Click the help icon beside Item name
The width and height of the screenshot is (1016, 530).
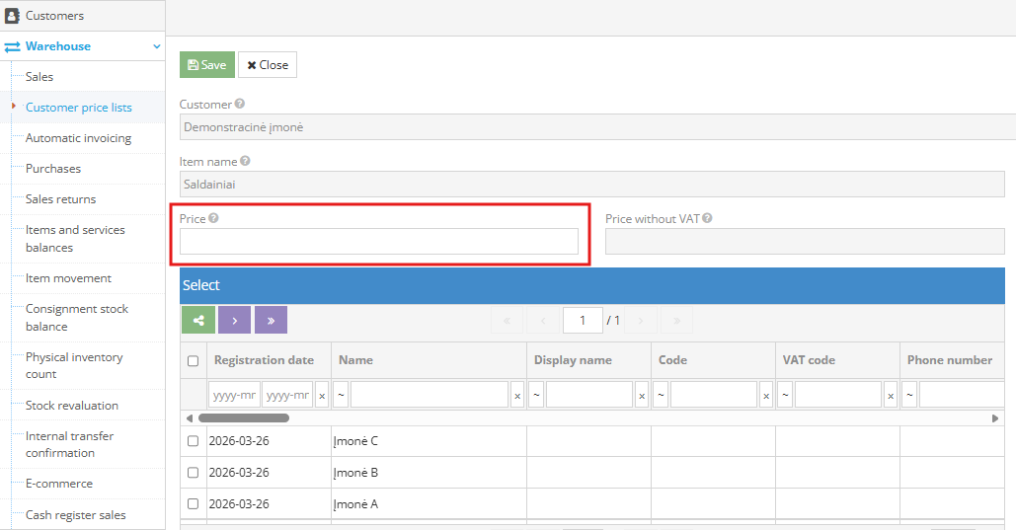pos(245,161)
